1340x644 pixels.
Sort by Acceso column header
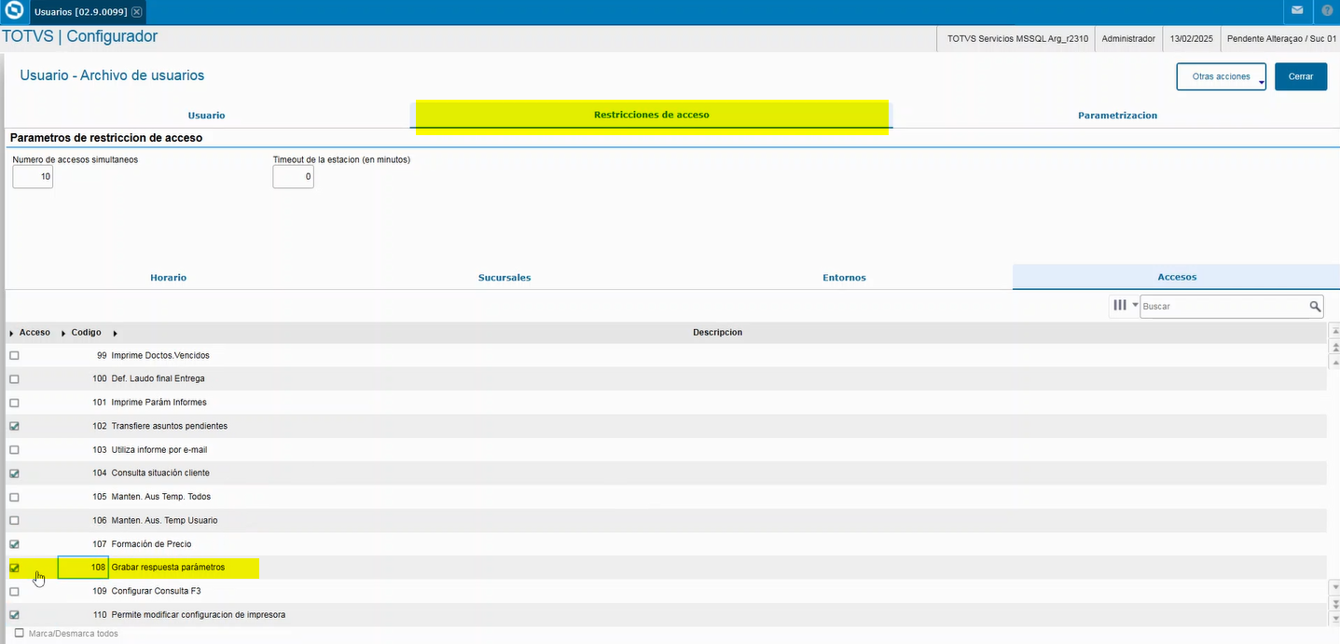[35, 332]
